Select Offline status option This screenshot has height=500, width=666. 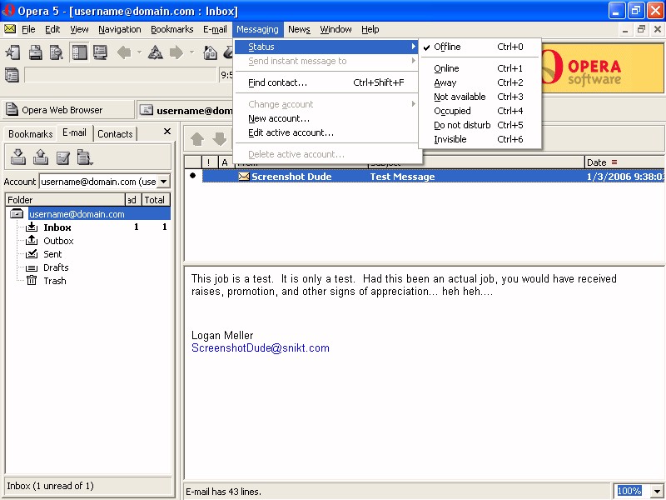tap(480, 47)
